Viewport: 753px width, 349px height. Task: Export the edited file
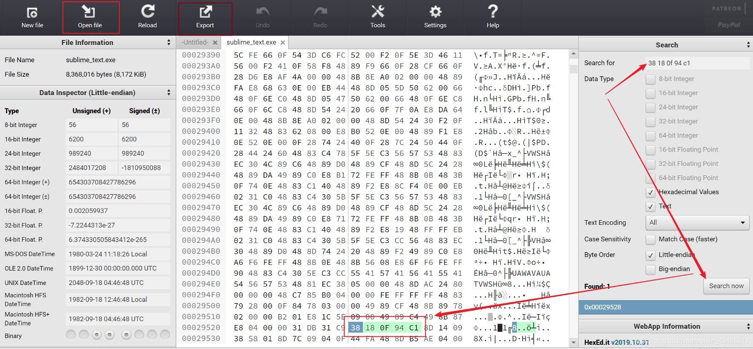coord(205,18)
